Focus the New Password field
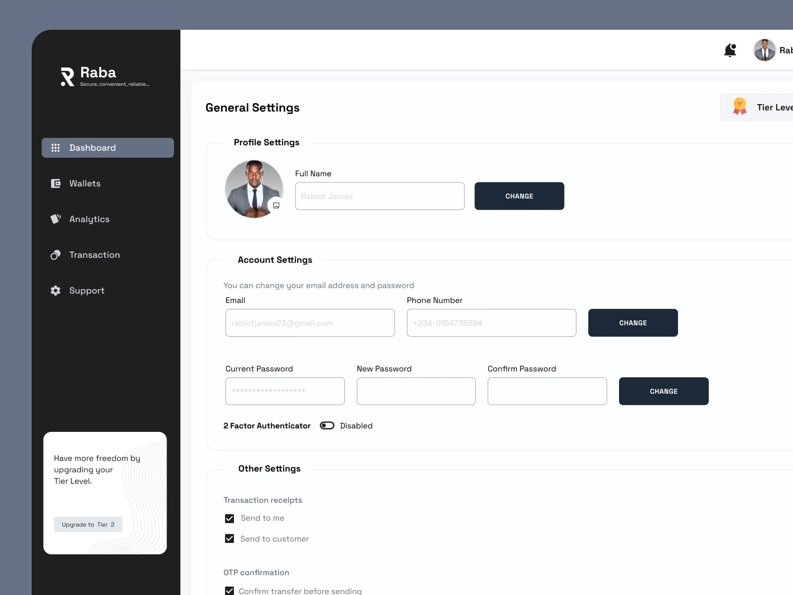This screenshot has height=595, width=793. (416, 391)
